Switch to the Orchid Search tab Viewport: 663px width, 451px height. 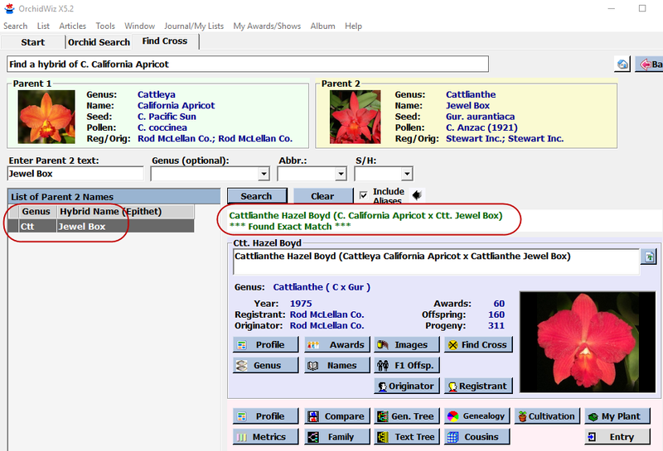pos(99,42)
